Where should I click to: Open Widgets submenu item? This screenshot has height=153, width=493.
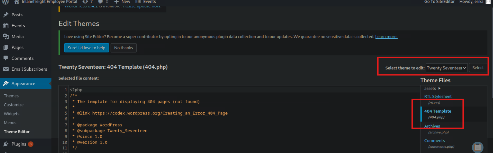pos(12,114)
